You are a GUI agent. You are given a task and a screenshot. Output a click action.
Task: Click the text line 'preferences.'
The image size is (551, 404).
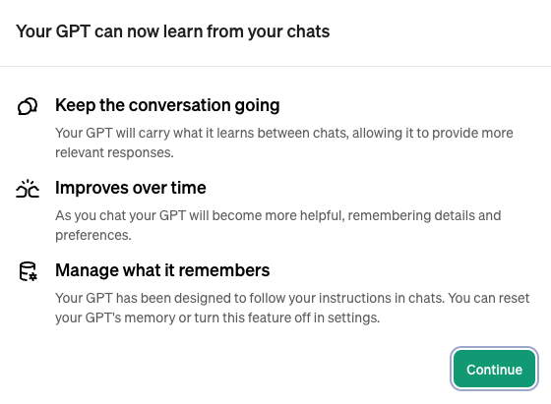tap(93, 235)
